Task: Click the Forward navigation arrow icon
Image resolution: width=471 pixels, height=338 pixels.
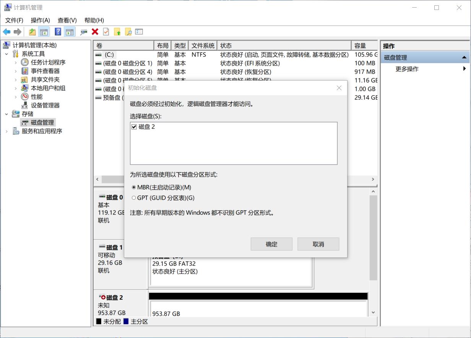Action: [x=17, y=32]
